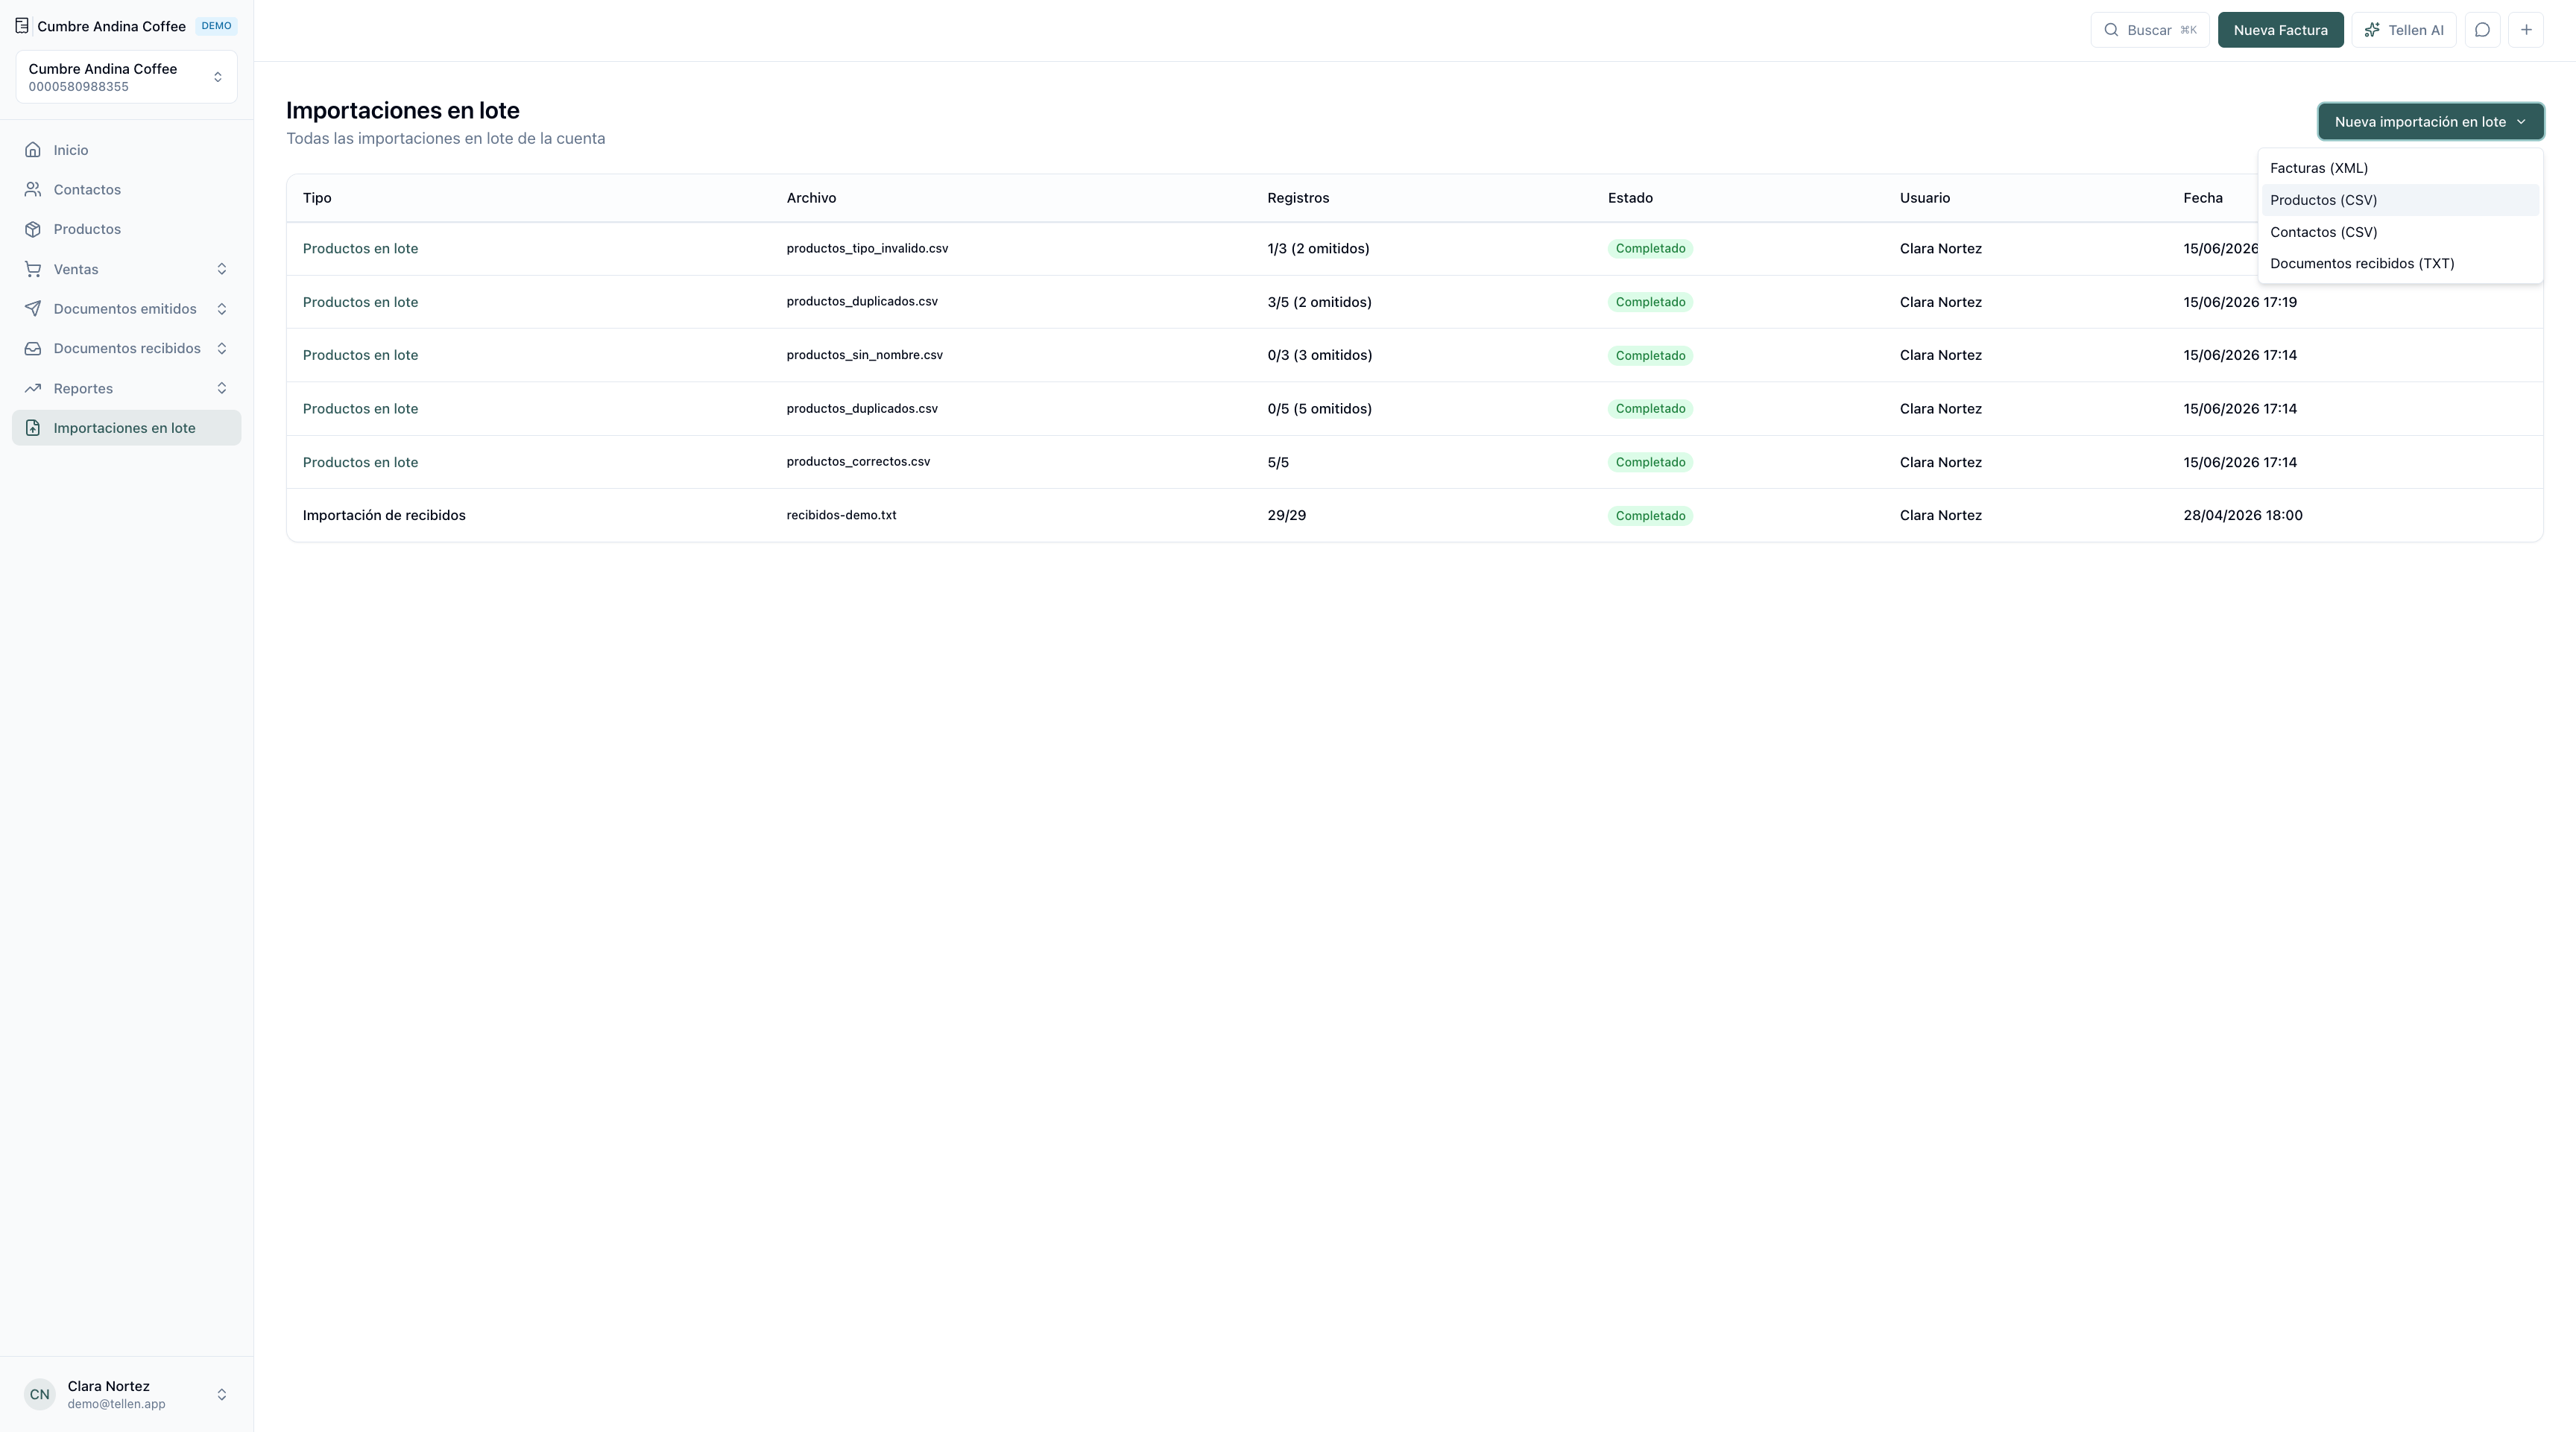Click the Reportes trend chart icon
This screenshot has width=2576, height=1432.
point(33,389)
